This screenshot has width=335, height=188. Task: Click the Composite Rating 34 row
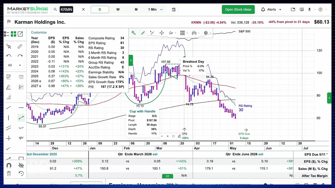(x=106, y=38)
